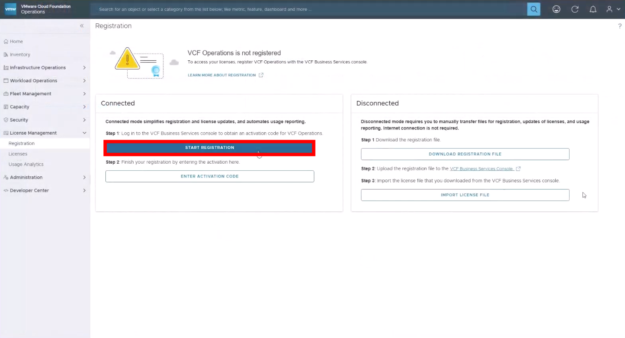Click the VMware Cloud Foundation Operations title
The width and height of the screenshot is (625, 338).
46,9
